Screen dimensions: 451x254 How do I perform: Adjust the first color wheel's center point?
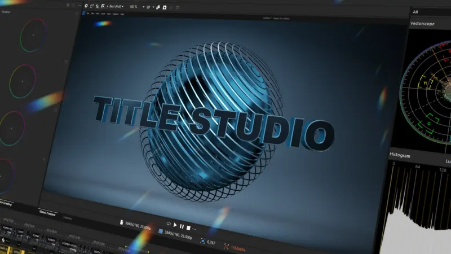(33, 35)
